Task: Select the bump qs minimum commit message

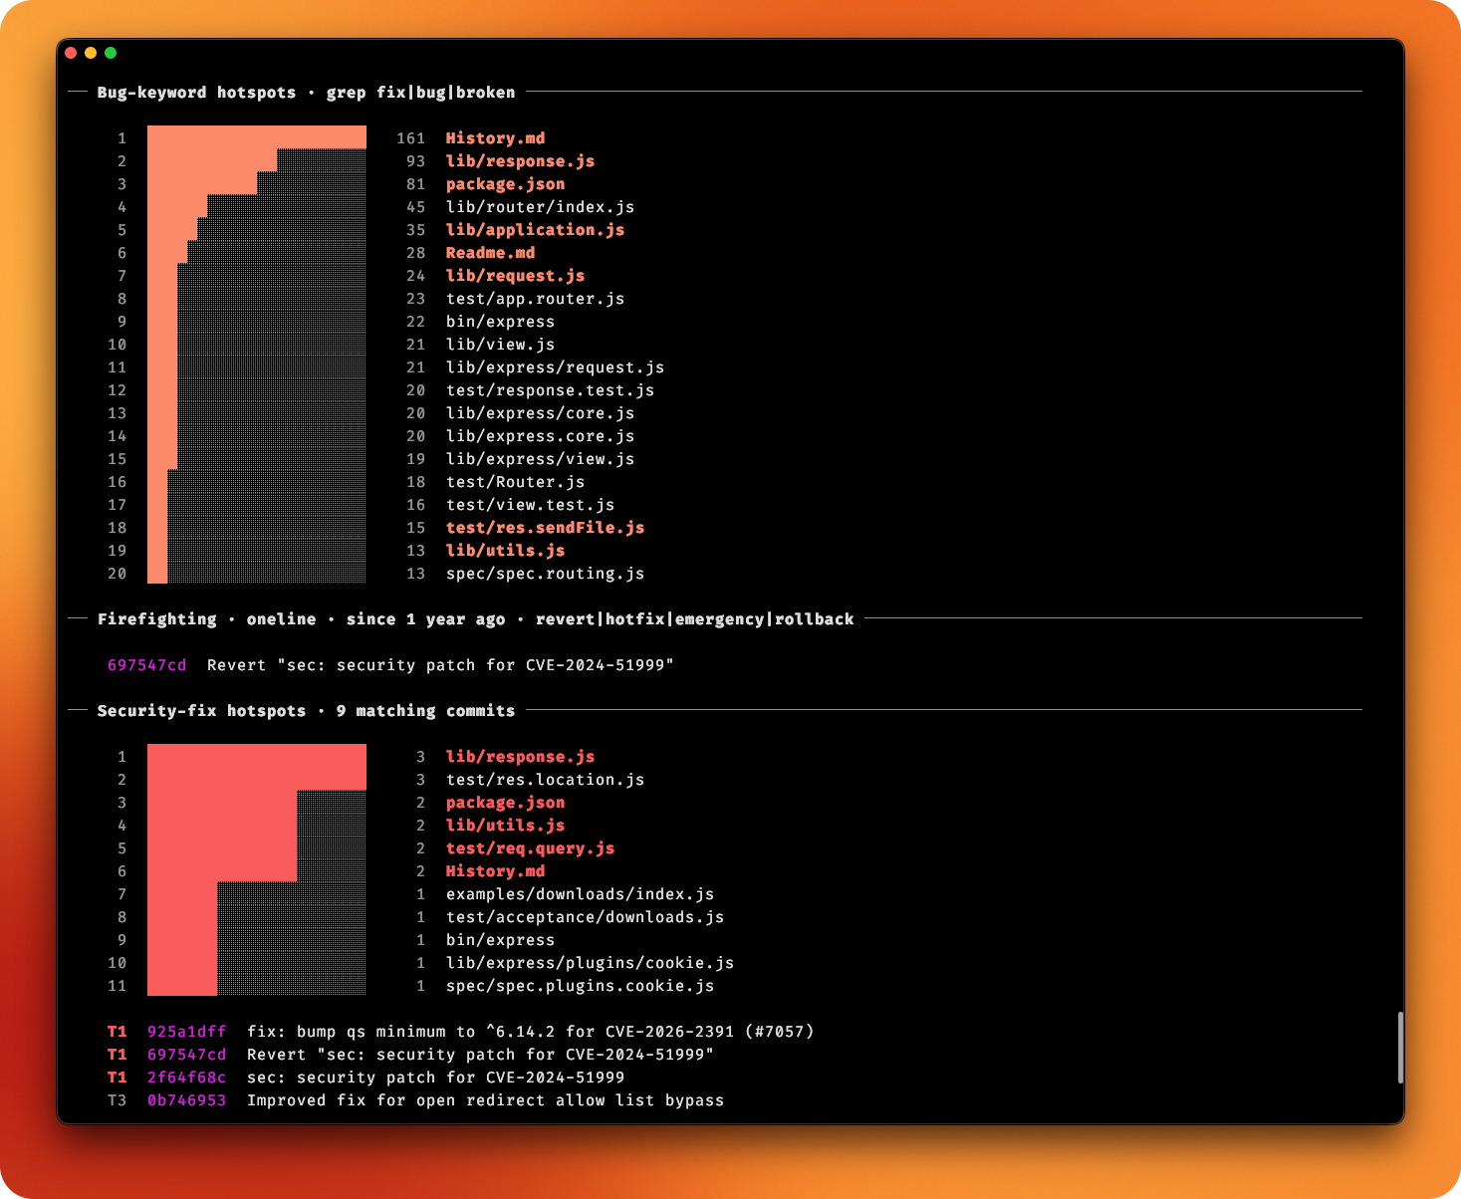Action: pos(530,1032)
